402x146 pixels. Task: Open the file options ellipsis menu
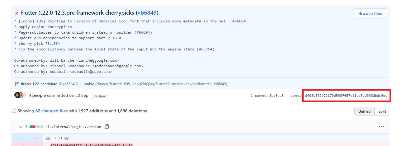[382, 127]
